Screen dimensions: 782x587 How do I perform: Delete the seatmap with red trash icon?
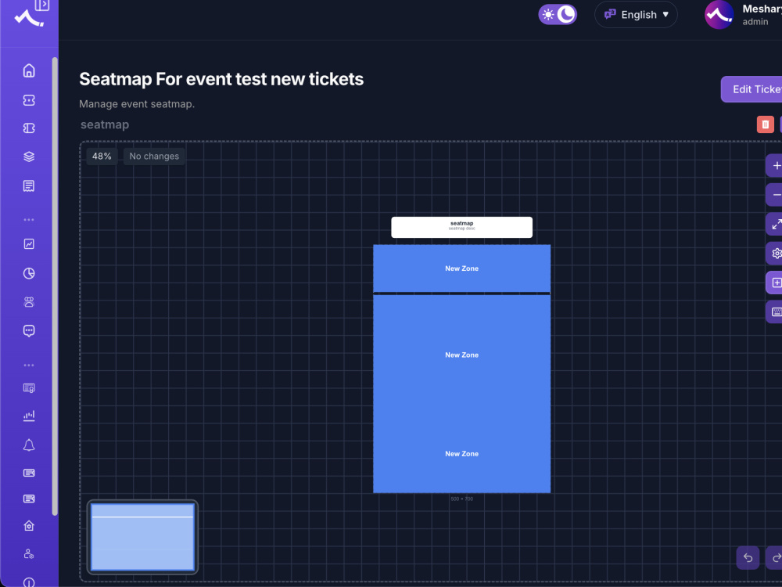(x=765, y=124)
